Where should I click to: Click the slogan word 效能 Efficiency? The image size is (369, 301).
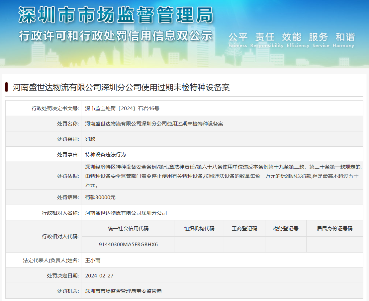click(298, 40)
